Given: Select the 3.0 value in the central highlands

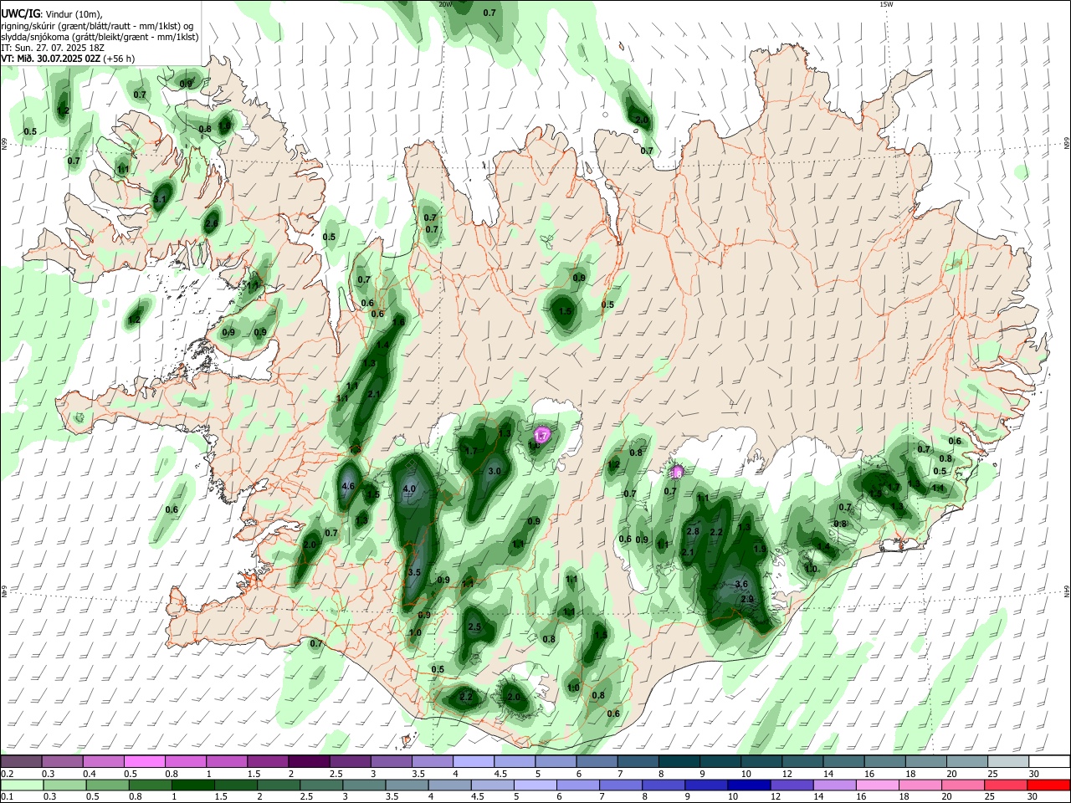Looking at the screenshot, I should click(x=495, y=471).
